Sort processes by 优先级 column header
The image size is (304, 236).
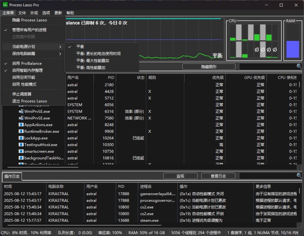pos(205,78)
